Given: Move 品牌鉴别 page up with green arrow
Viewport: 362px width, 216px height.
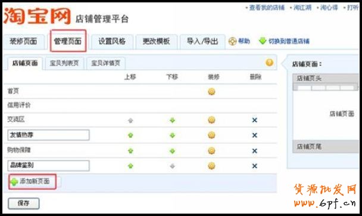Looking at the screenshot, I should tap(130, 166).
